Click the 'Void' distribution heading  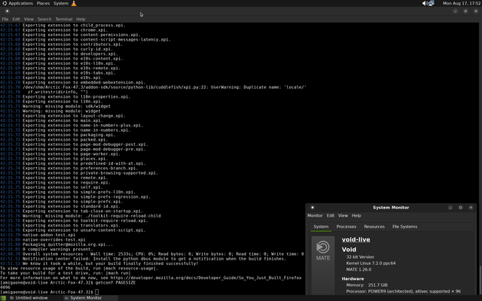coord(349,249)
